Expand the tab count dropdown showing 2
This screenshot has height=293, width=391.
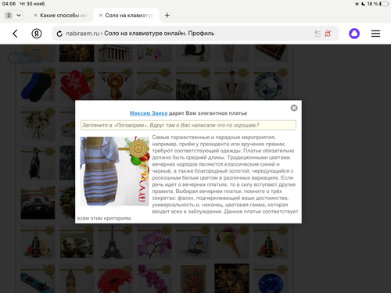pos(13,16)
